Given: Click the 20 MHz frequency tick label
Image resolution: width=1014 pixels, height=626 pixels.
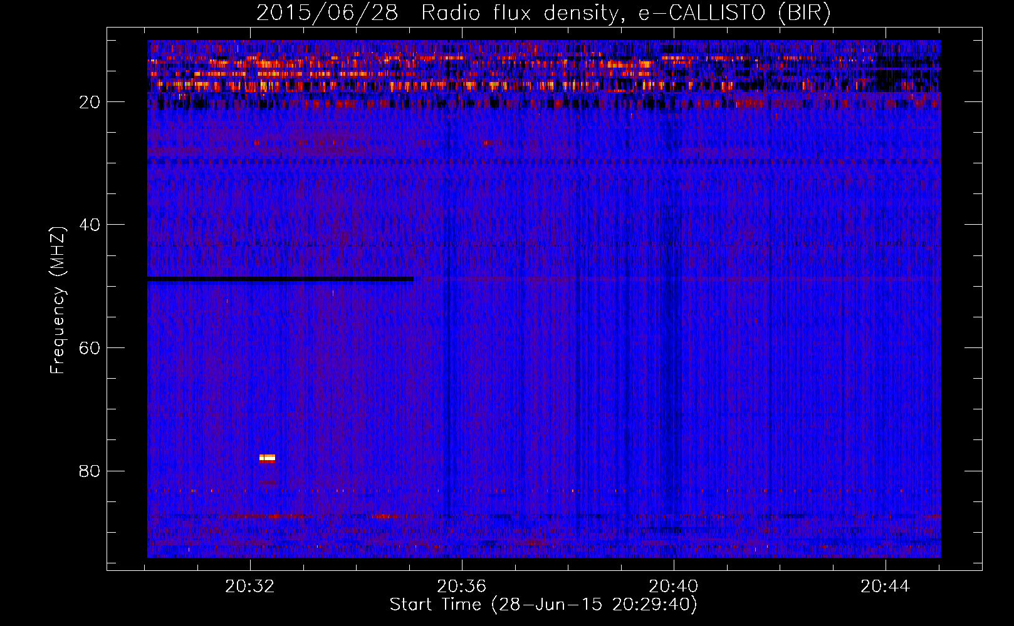Looking at the screenshot, I should (x=90, y=102).
